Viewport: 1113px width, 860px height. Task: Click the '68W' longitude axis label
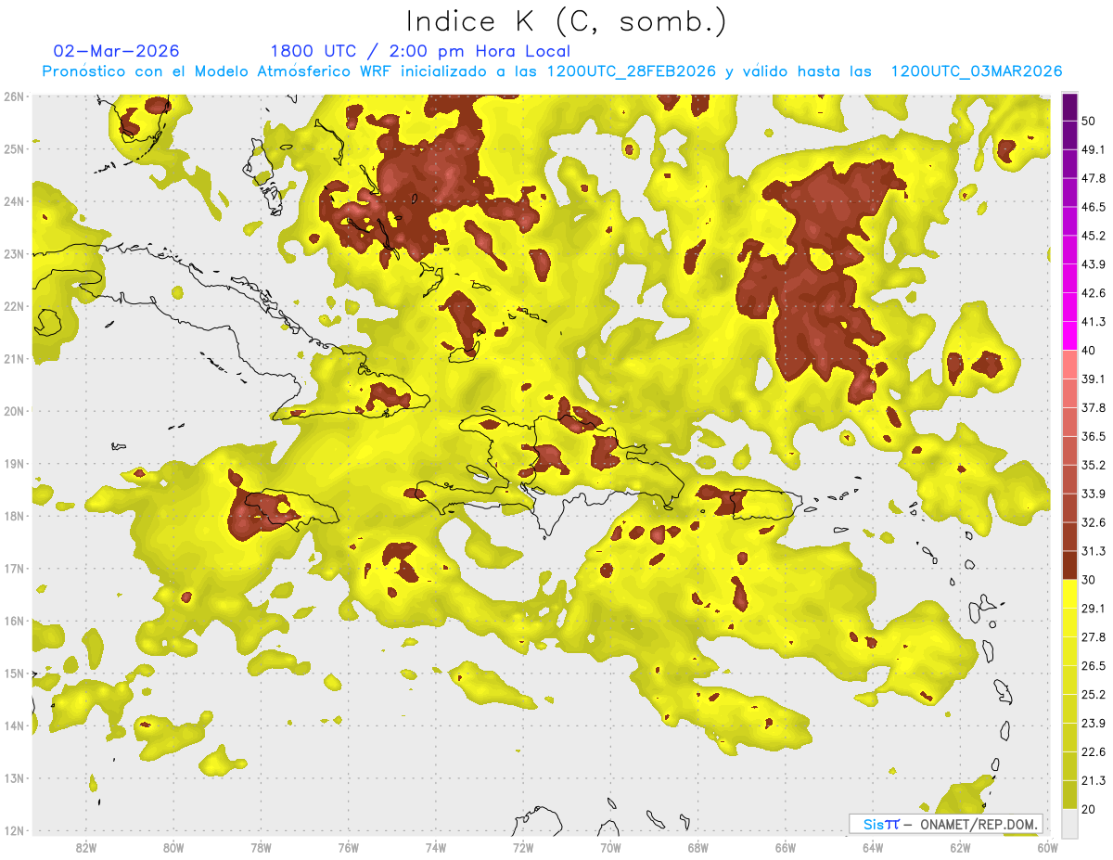(698, 848)
